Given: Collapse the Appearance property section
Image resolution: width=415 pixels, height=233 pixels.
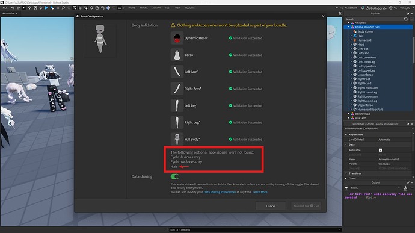Looking at the screenshot, I should (x=346, y=135).
